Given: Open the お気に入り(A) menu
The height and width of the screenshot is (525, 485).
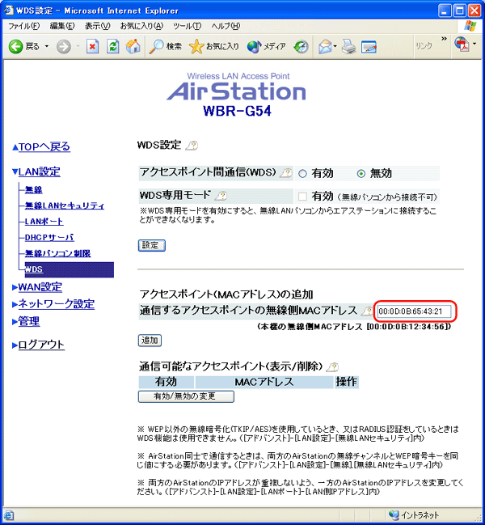Looking at the screenshot, I should pos(141,26).
